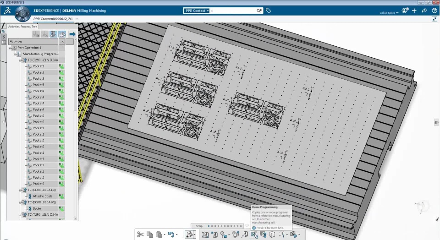This screenshot has width=440, height=240.
Task: Collapse the TC (EC04..040A12) node
Action: (20, 190)
